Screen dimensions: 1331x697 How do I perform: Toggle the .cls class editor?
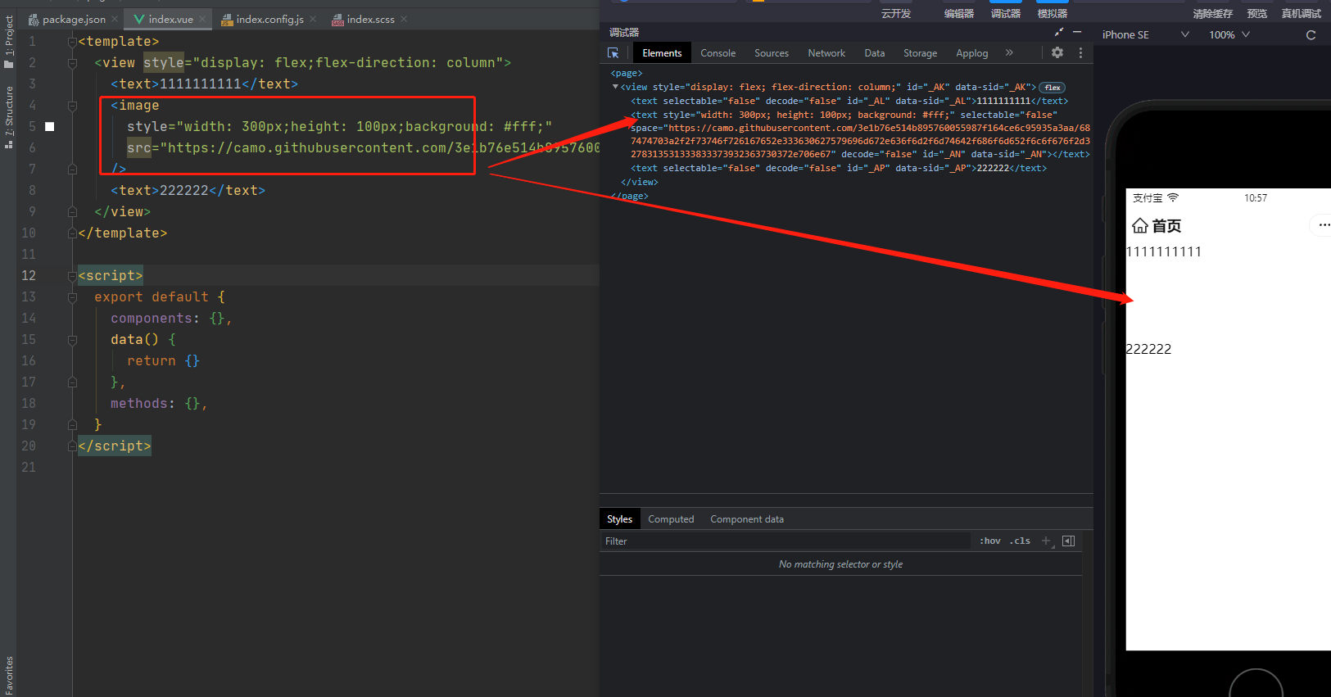click(x=1020, y=541)
